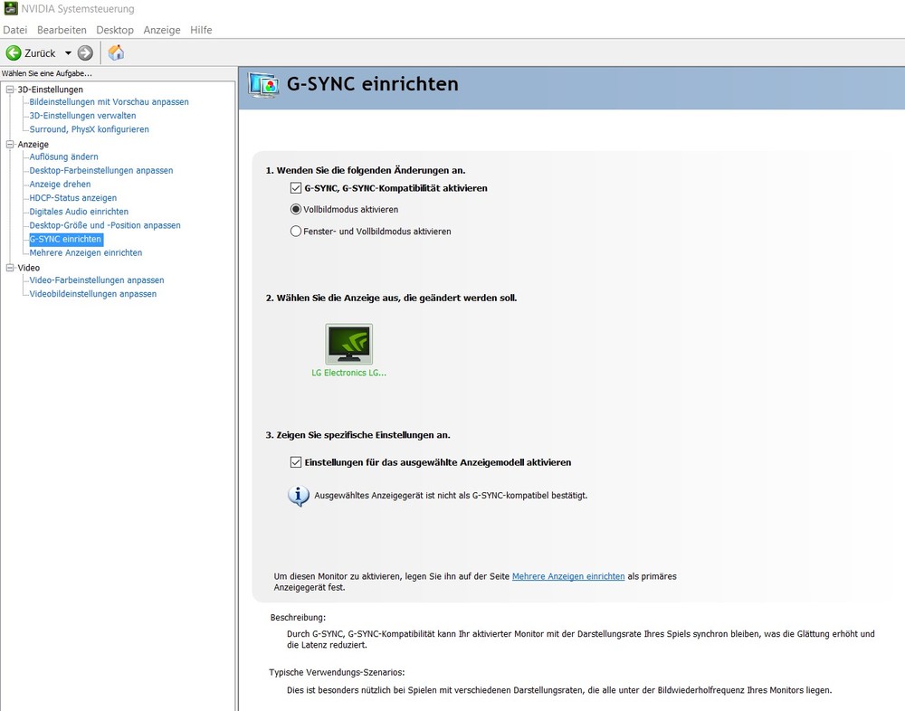Open the Datei menu

(x=15, y=30)
